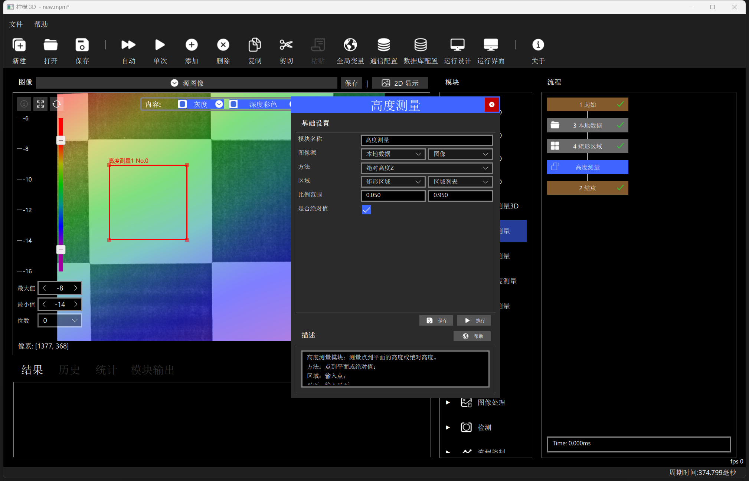Viewport: 749px width, 481px height.
Task: Open the 区域列表 dropdown
Action: (x=460, y=182)
